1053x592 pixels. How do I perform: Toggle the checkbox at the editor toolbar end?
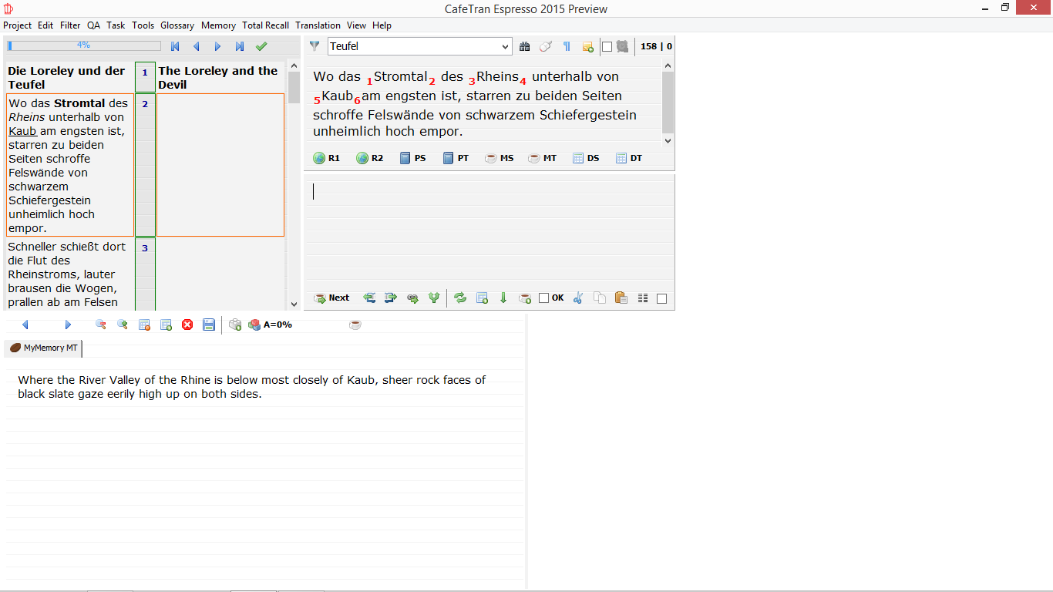(x=661, y=298)
